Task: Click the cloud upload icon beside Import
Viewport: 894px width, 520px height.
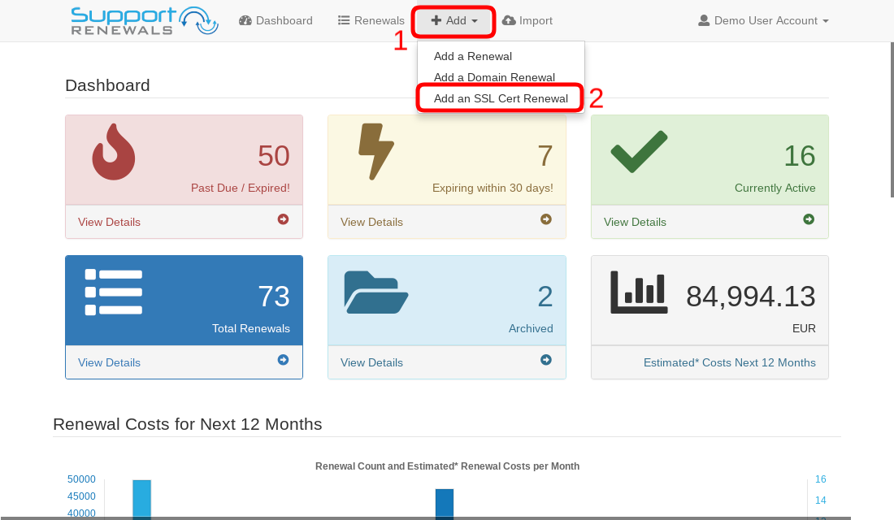Action: 509,20
